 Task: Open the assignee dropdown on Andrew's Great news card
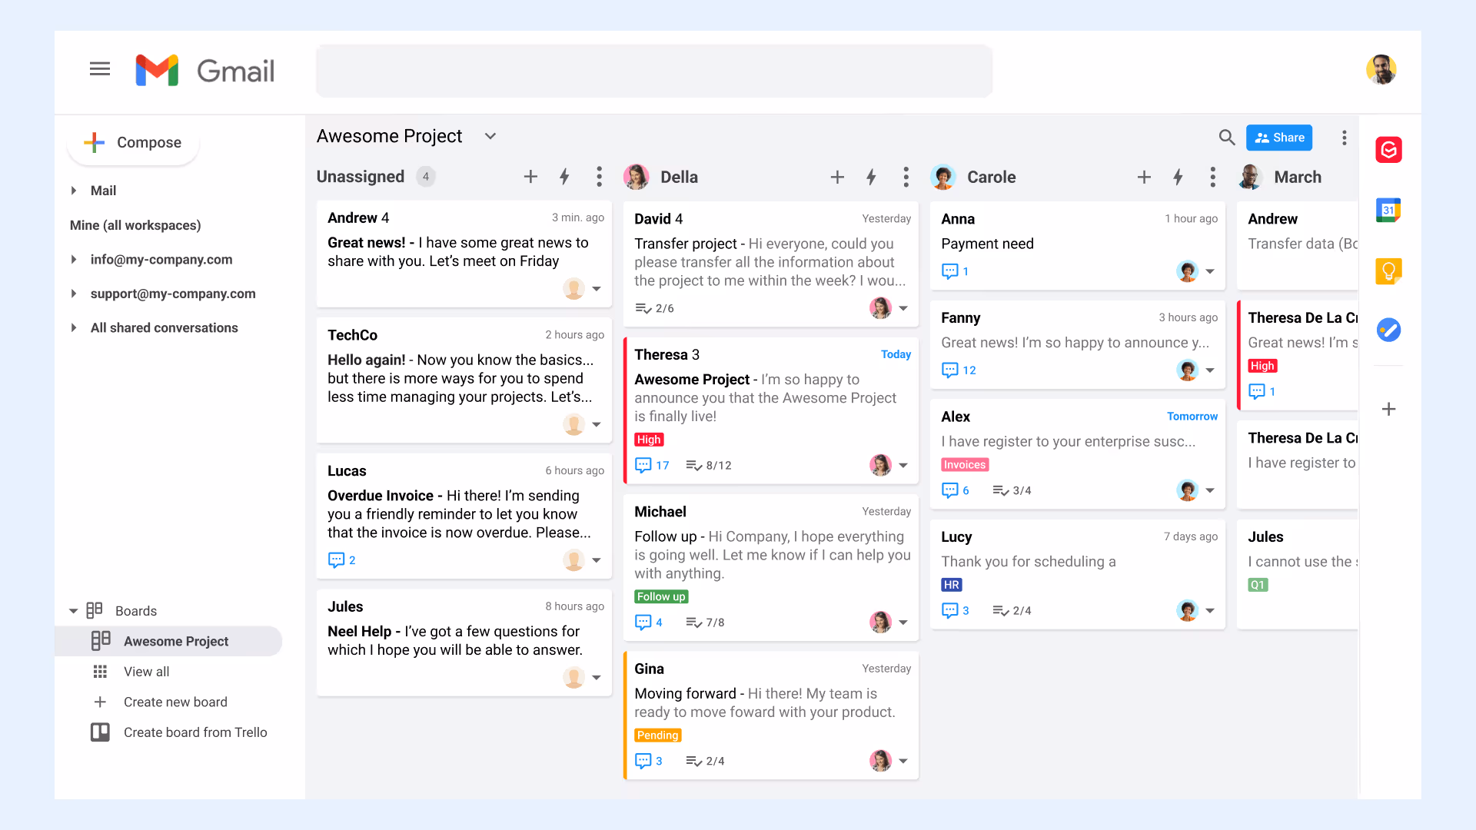(x=597, y=289)
